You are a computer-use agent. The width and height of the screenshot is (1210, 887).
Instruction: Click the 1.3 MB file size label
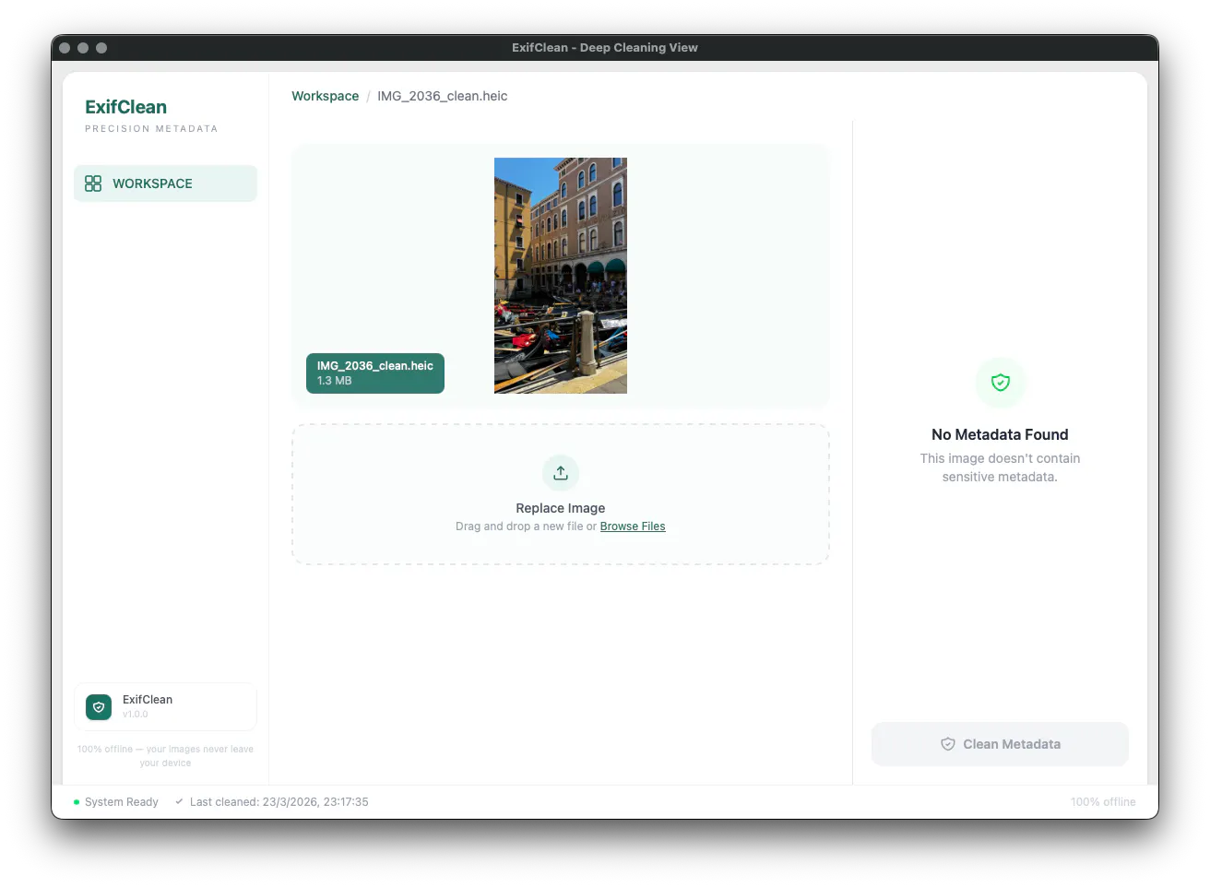335,381
